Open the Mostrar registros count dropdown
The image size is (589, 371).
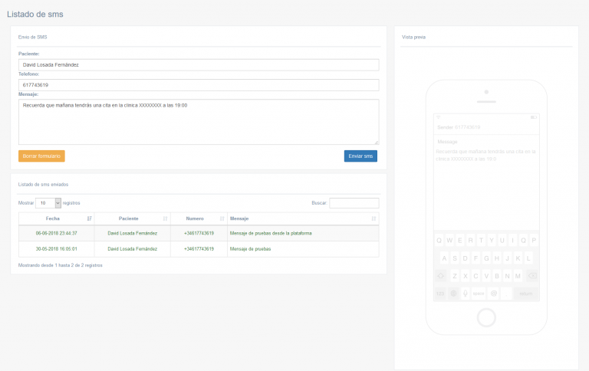[50, 203]
